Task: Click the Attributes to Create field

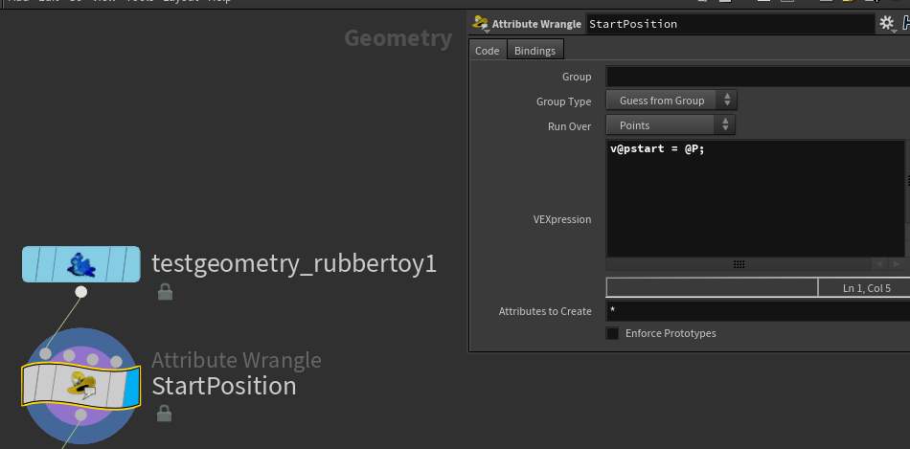Action: coord(758,311)
